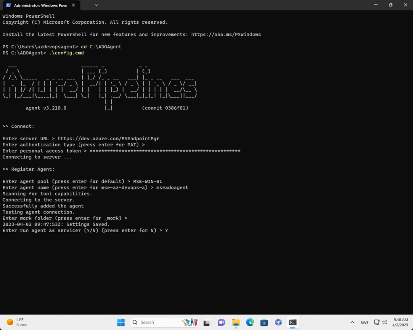
Task: Restore down the terminal window
Action: click(390, 5)
